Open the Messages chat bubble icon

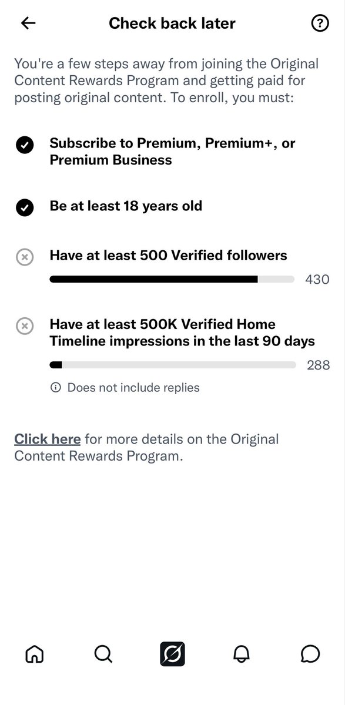(310, 653)
